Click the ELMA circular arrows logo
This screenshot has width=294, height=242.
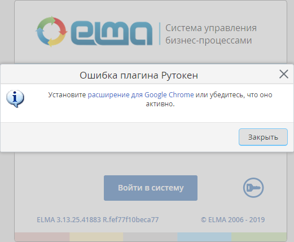coord(51,32)
